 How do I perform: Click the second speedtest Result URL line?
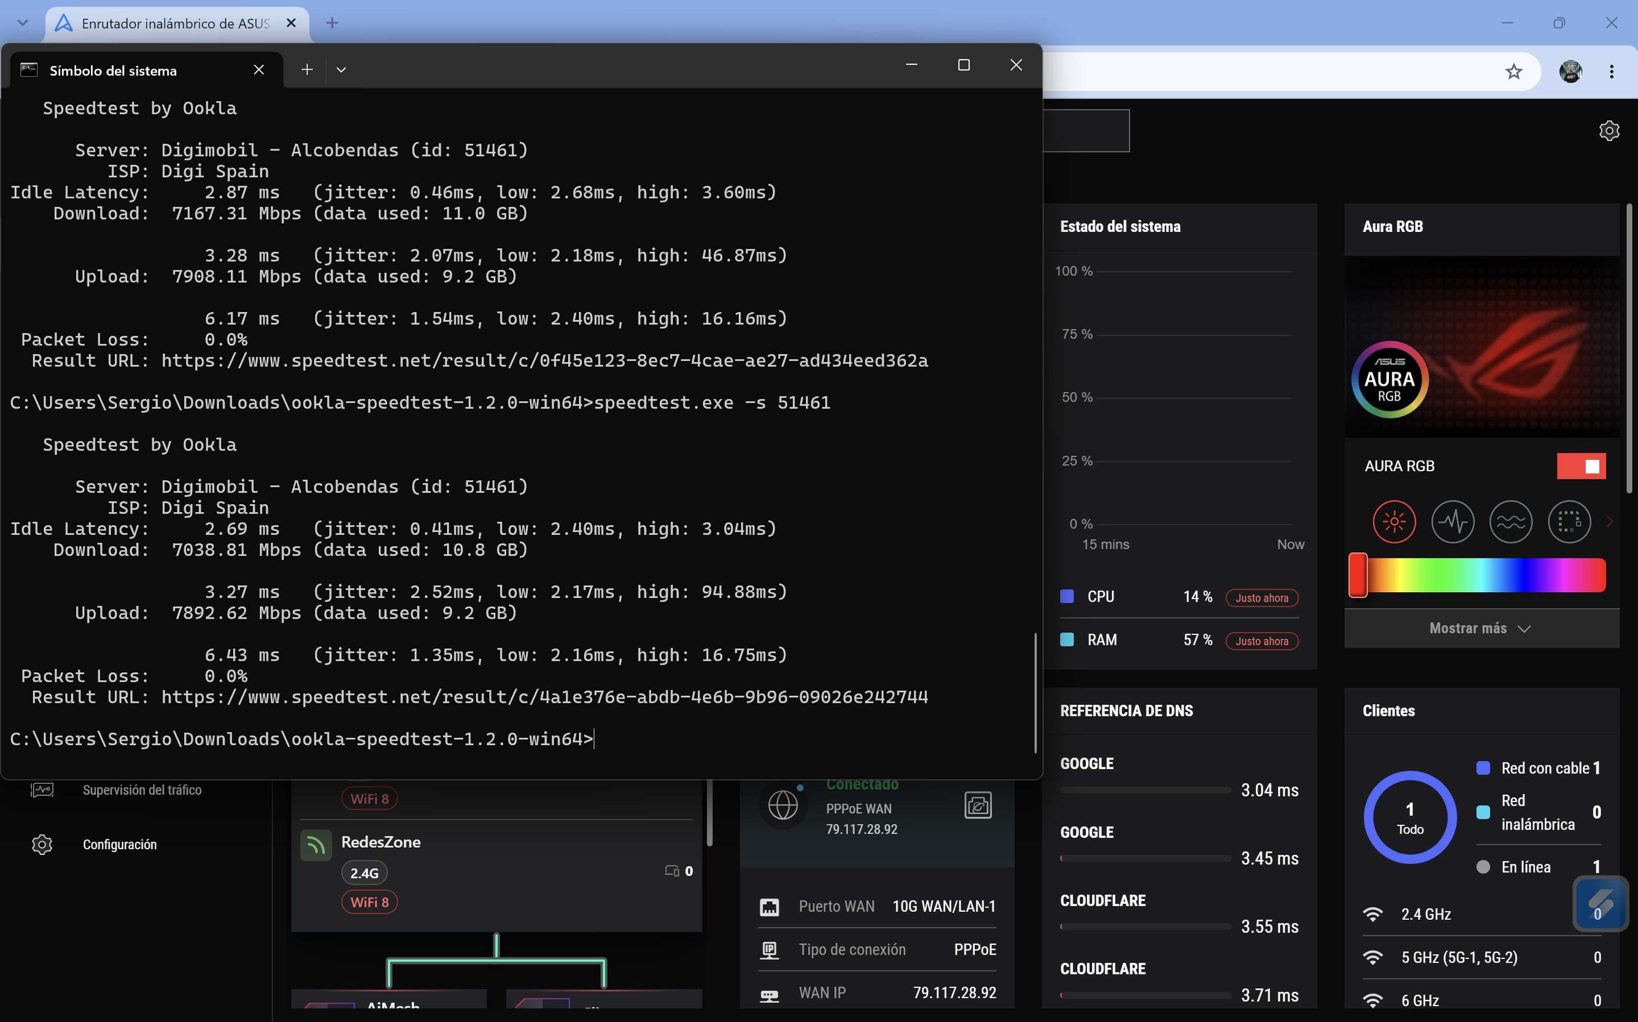click(479, 697)
